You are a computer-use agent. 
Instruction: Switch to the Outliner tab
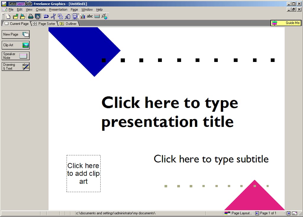[68, 24]
